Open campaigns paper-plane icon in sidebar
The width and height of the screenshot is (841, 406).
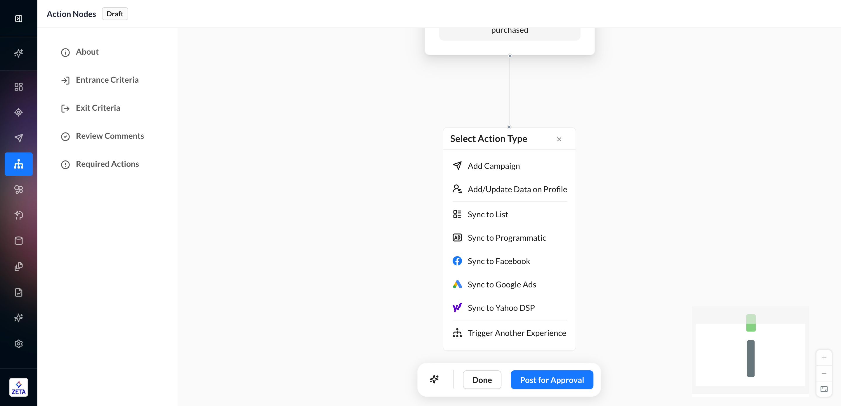pos(19,138)
